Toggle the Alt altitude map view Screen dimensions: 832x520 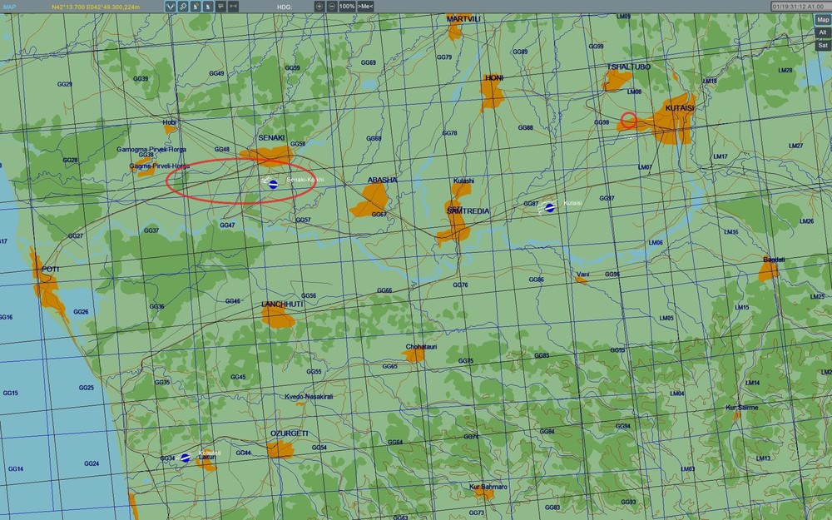(822, 33)
